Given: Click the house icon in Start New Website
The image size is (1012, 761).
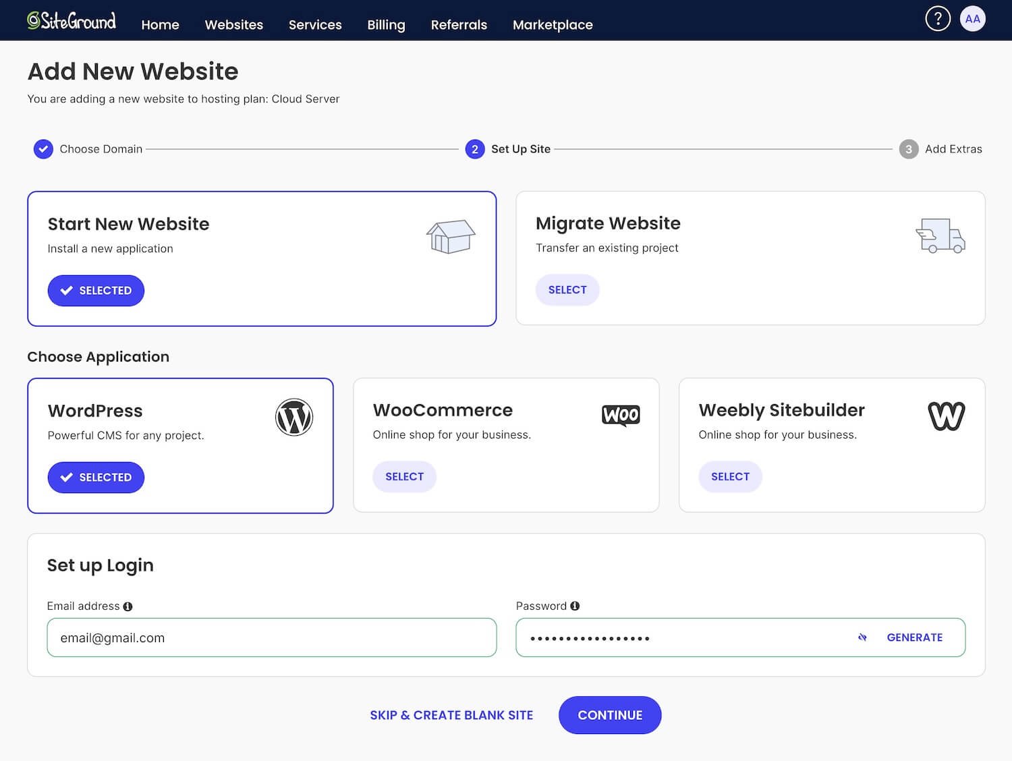Looking at the screenshot, I should [x=451, y=237].
